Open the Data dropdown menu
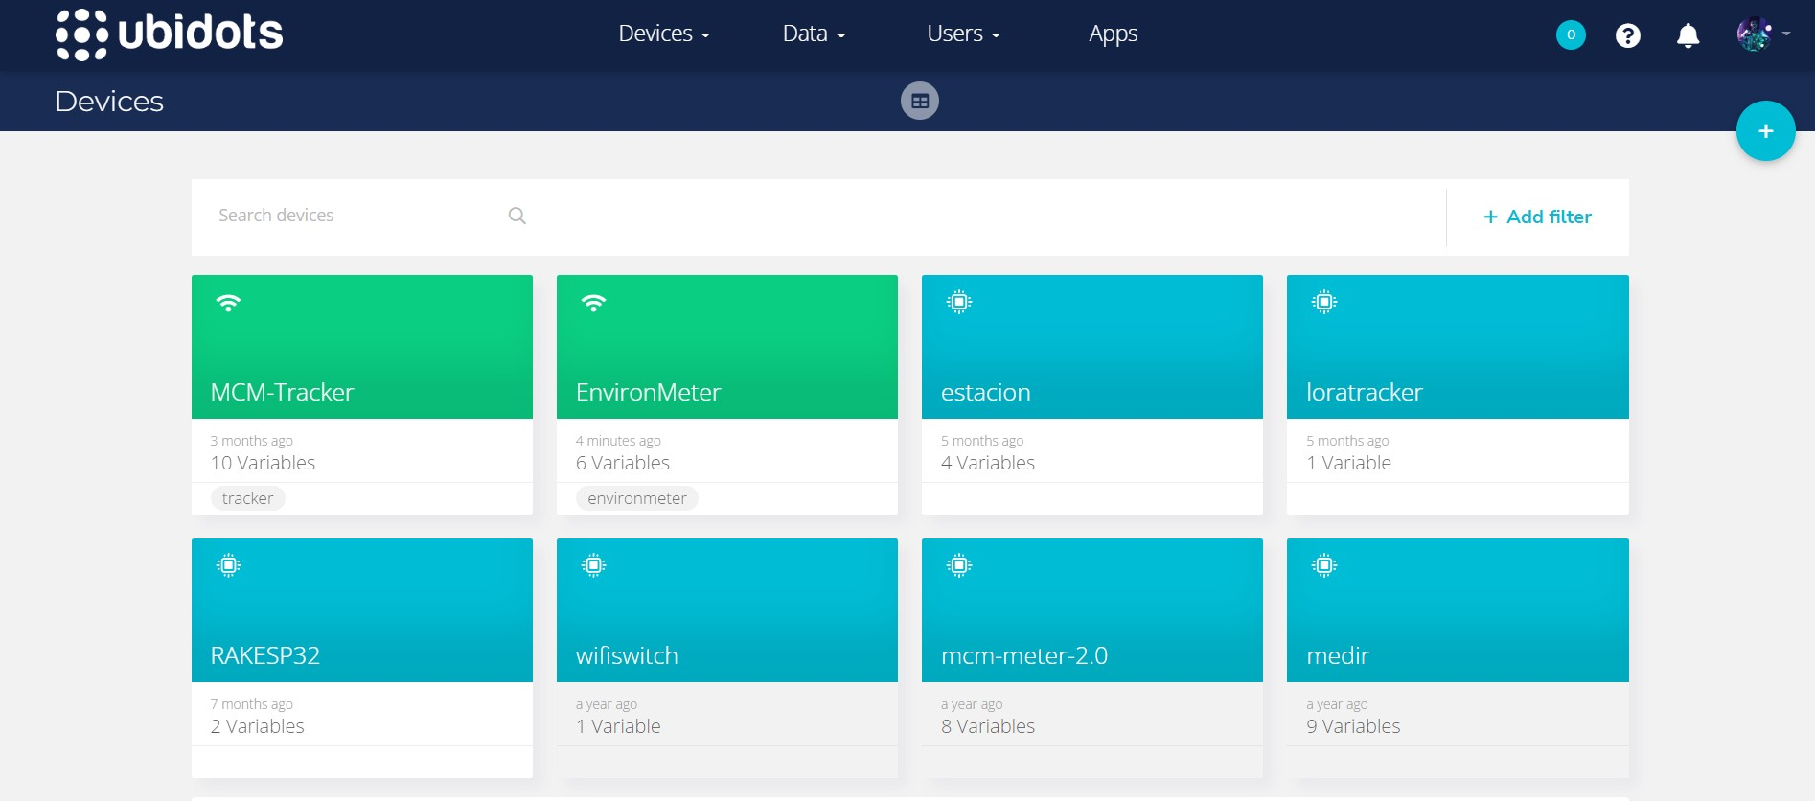1815x801 pixels. pos(814,34)
